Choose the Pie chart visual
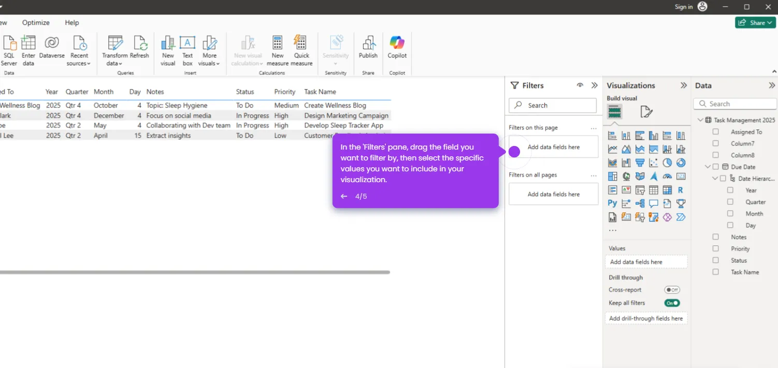Viewport: 778px width, 368px height. coord(667,163)
